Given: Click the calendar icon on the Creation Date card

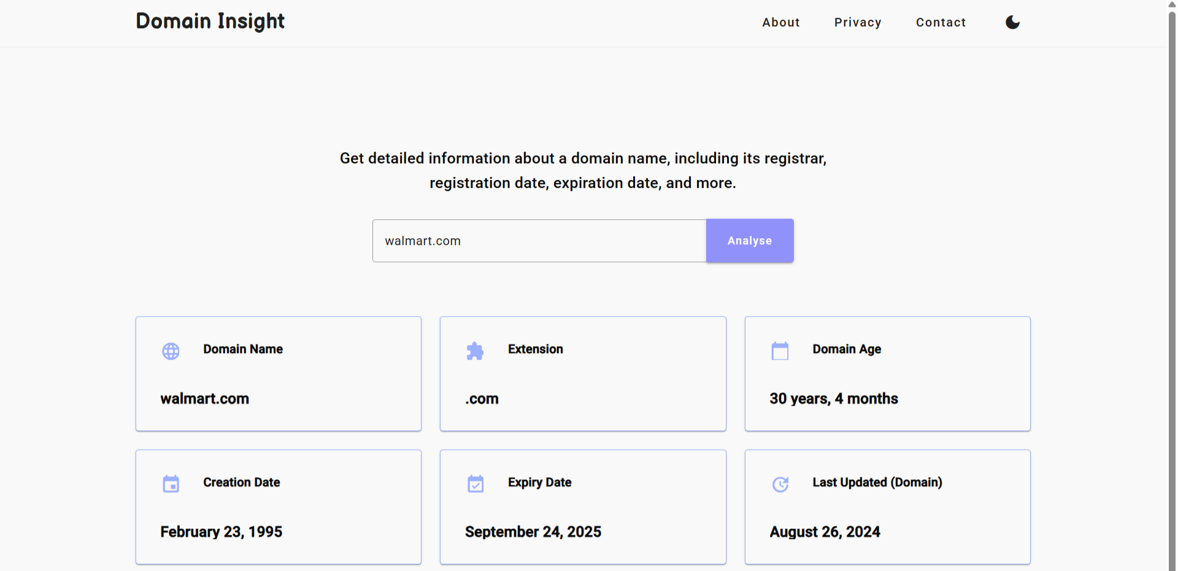Looking at the screenshot, I should (171, 484).
